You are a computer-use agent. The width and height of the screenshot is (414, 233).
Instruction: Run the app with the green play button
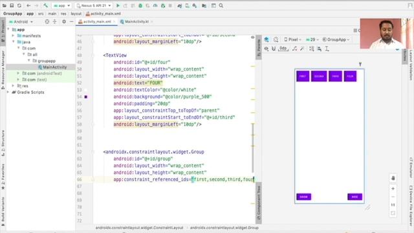tap(118, 6)
